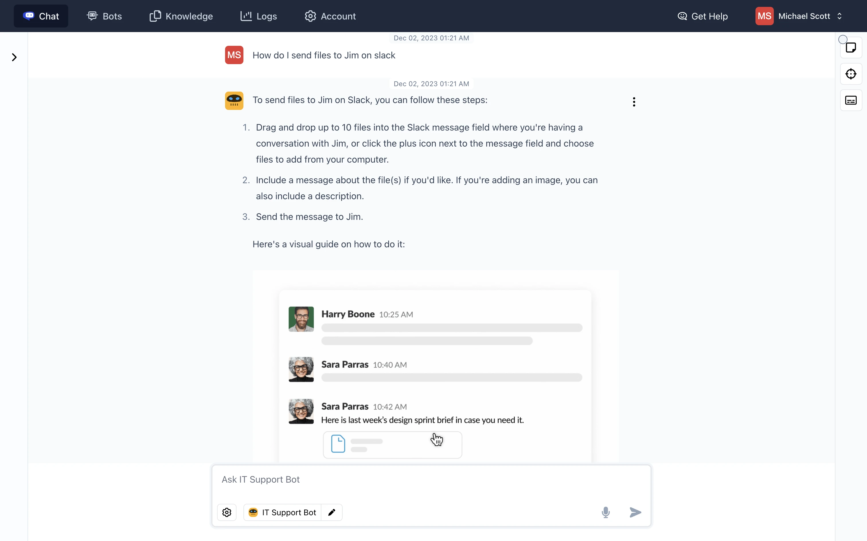Click the Ask IT Support Bot input
Screen dimensions: 867x541
(430, 480)
